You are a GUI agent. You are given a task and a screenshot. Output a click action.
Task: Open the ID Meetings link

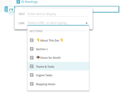pos(30,2)
